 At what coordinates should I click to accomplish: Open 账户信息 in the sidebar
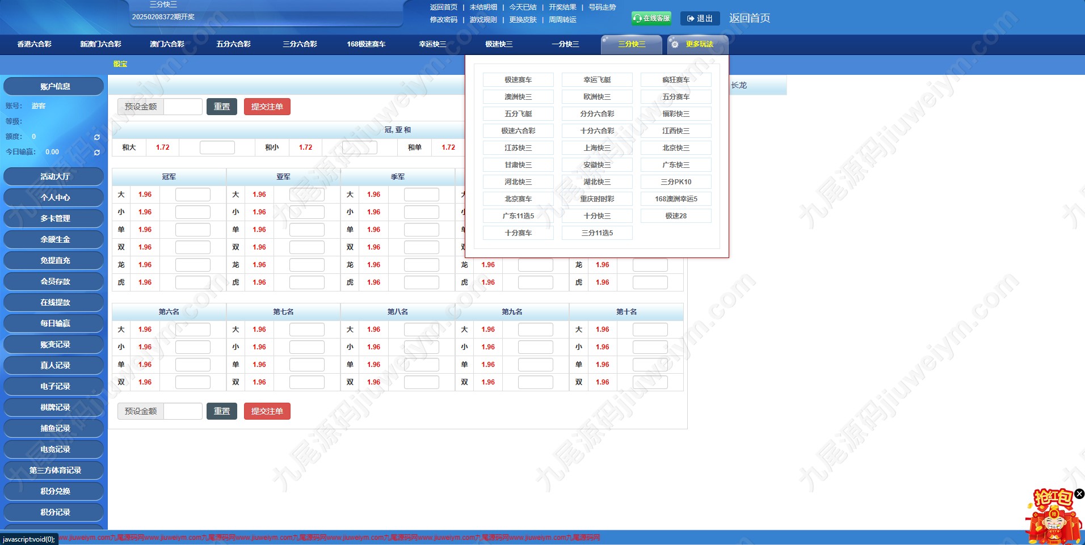[x=54, y=87]
